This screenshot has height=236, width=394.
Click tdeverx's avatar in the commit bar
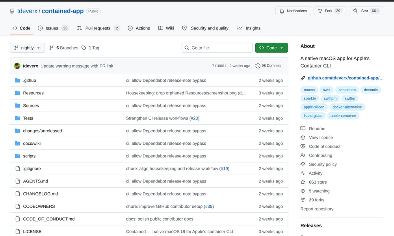tap(17, 66)
